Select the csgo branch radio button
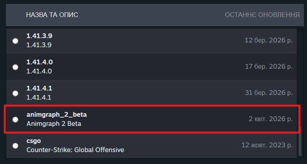Screen dimensions: 307x164 pos(15,145)
